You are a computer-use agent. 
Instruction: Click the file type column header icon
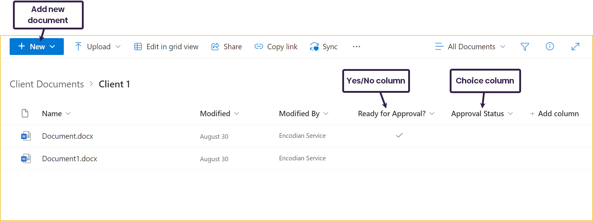25,113
